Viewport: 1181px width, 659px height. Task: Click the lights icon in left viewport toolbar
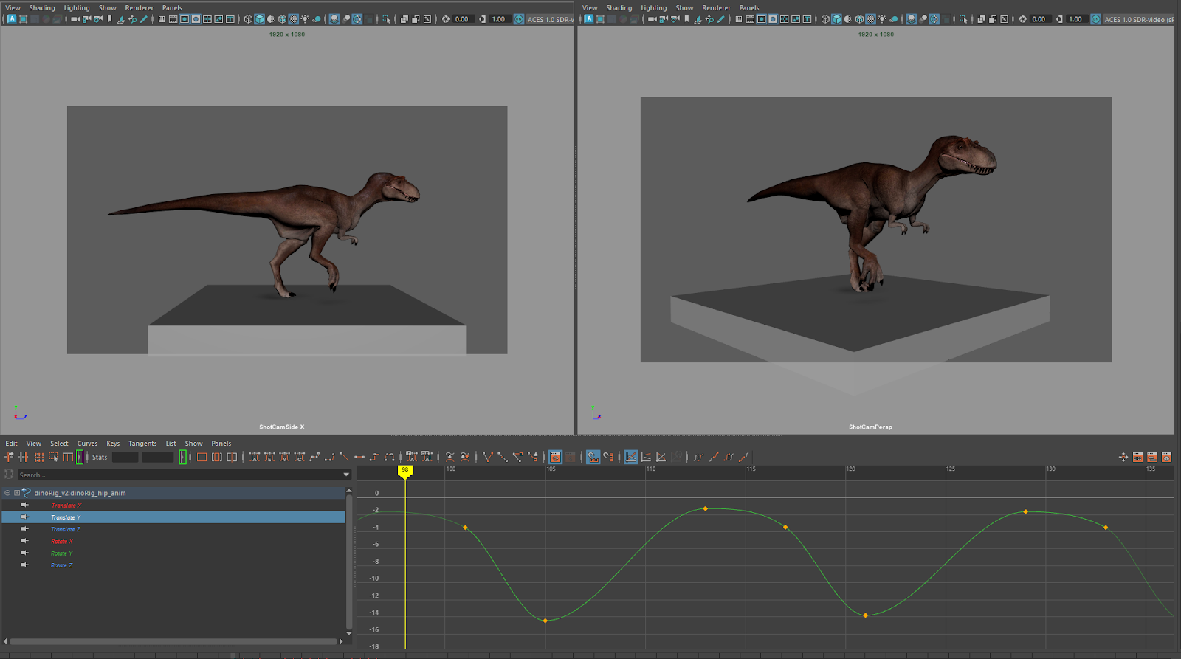coord(305,19)
